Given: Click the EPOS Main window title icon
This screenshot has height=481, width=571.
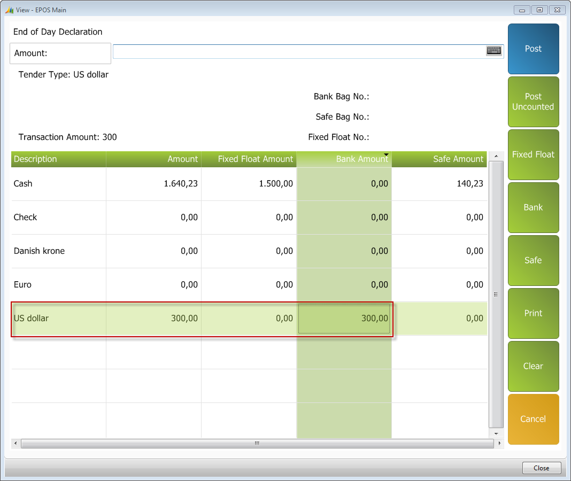Looking at the screenshot, I should [x=9, y=10].
